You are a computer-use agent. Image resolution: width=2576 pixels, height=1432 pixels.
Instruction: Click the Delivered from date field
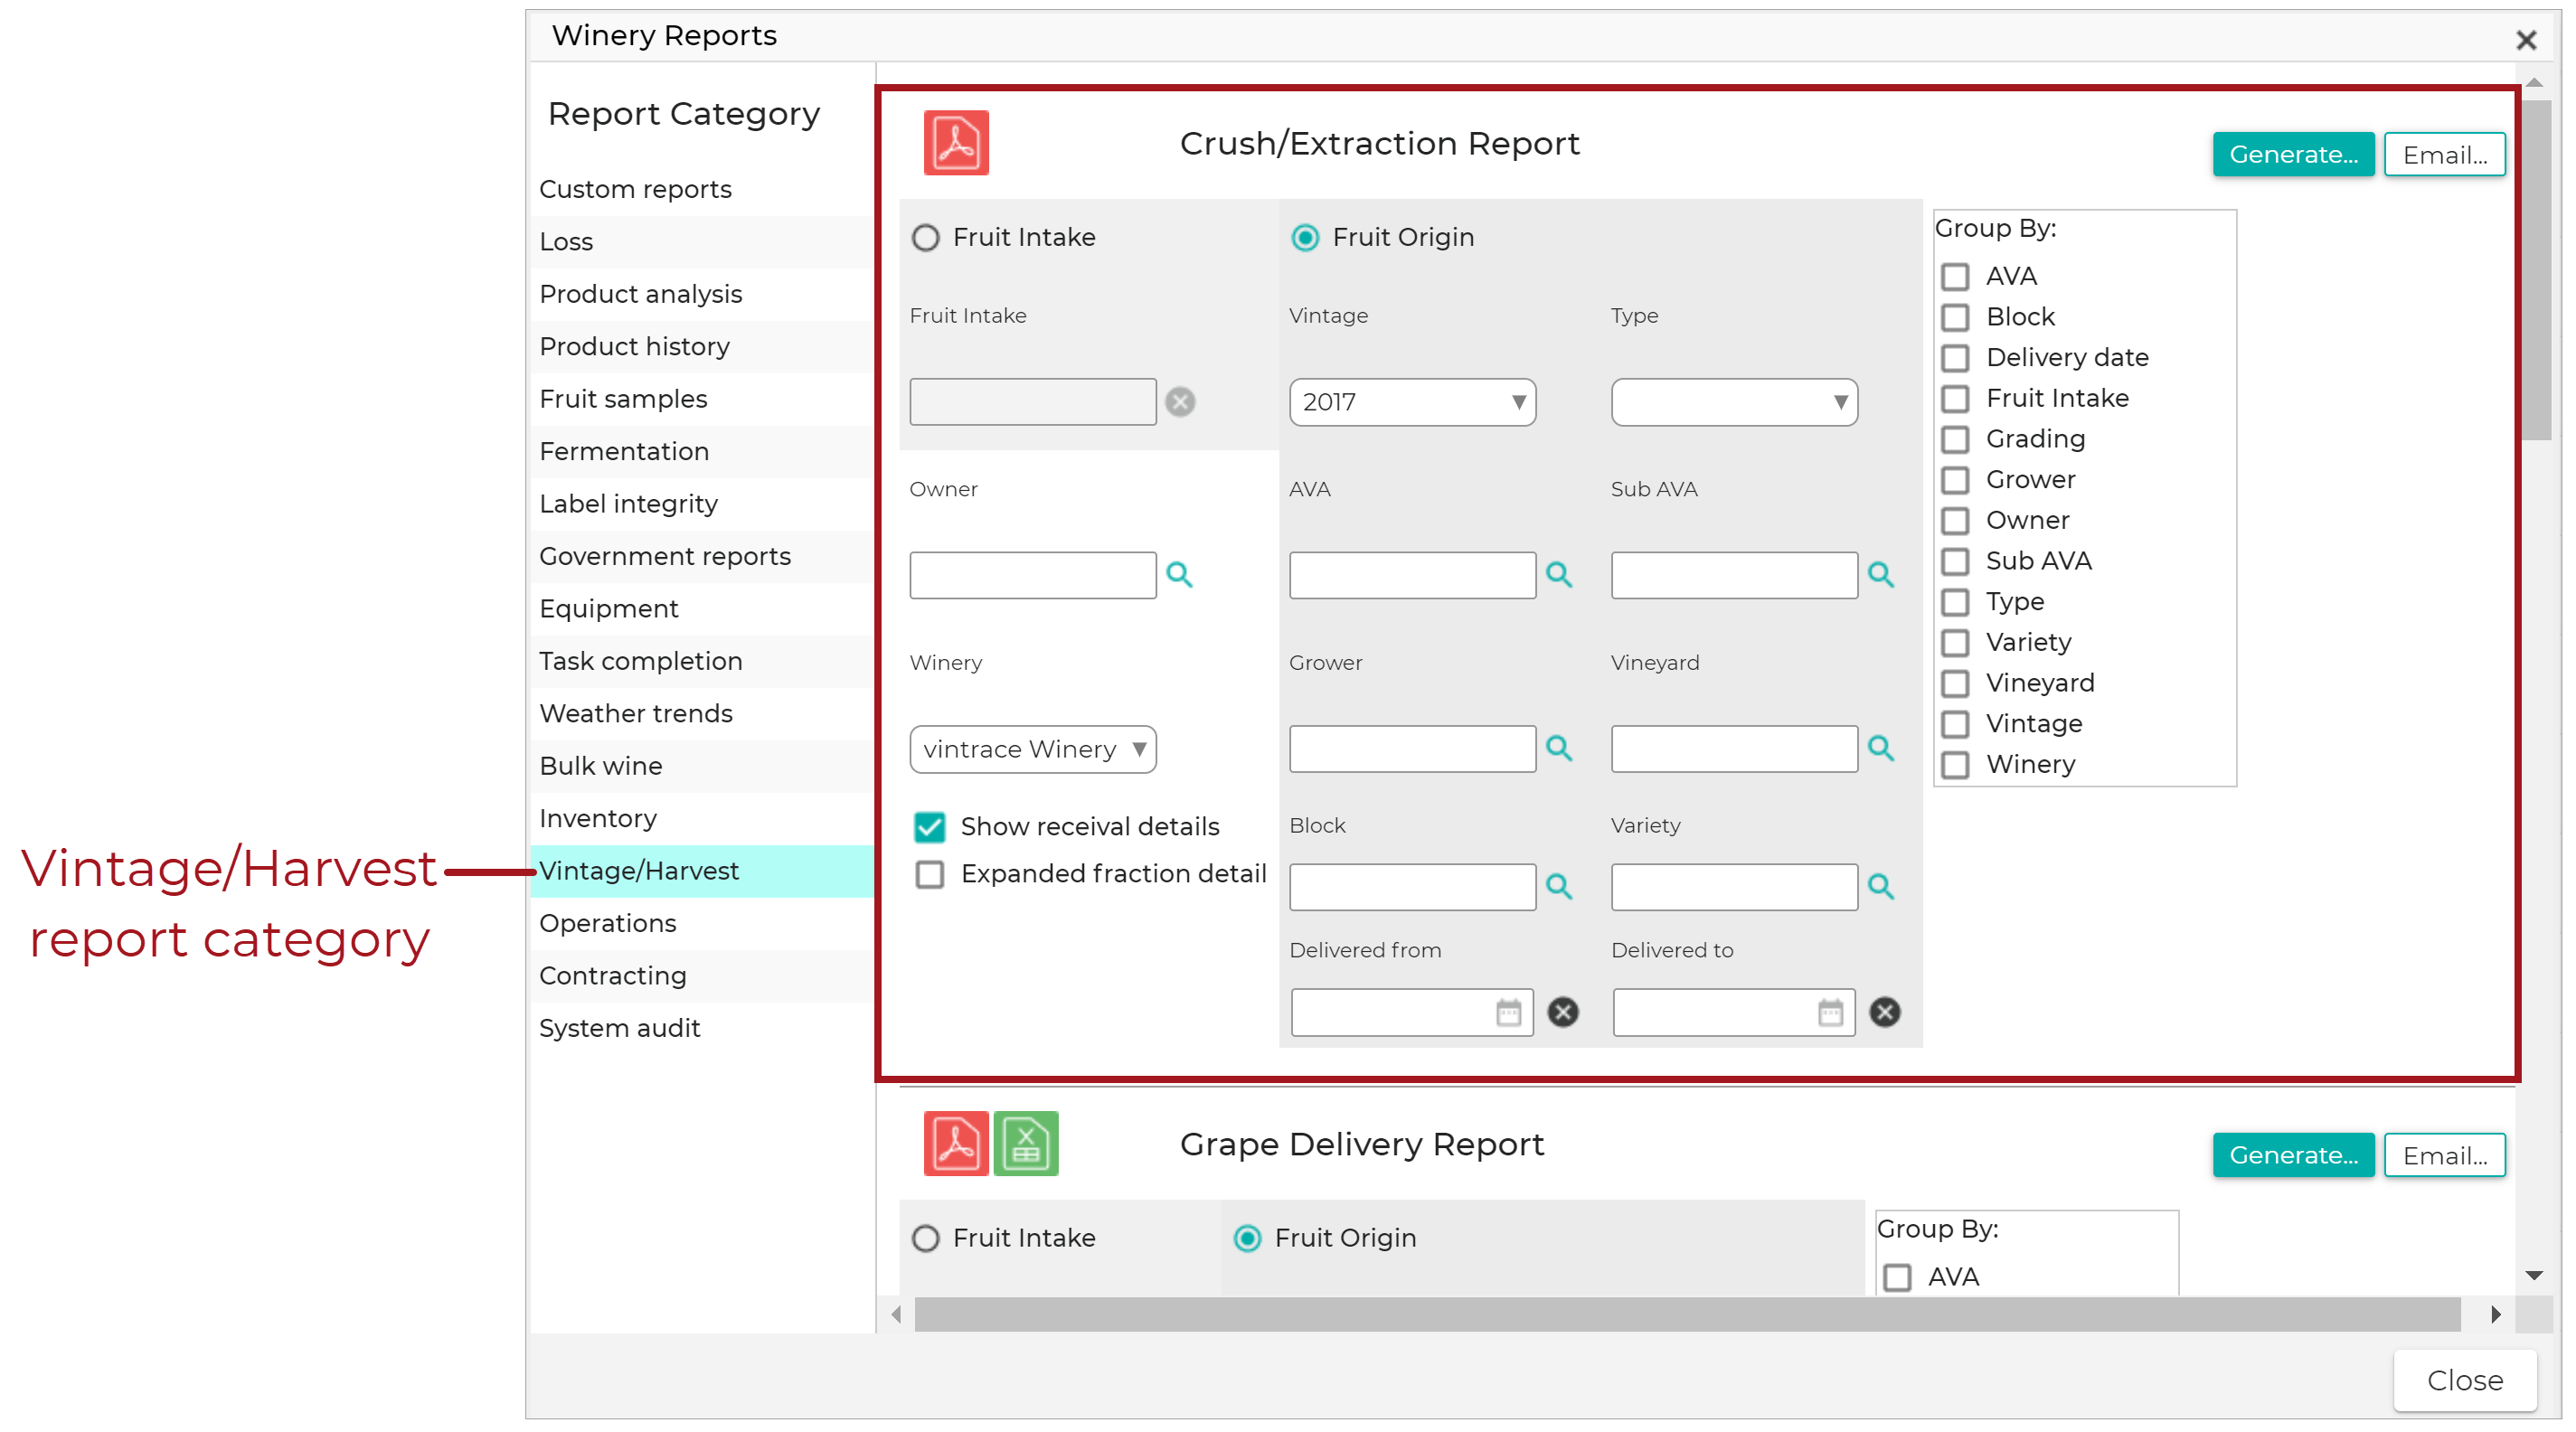click(1412, 1012)
